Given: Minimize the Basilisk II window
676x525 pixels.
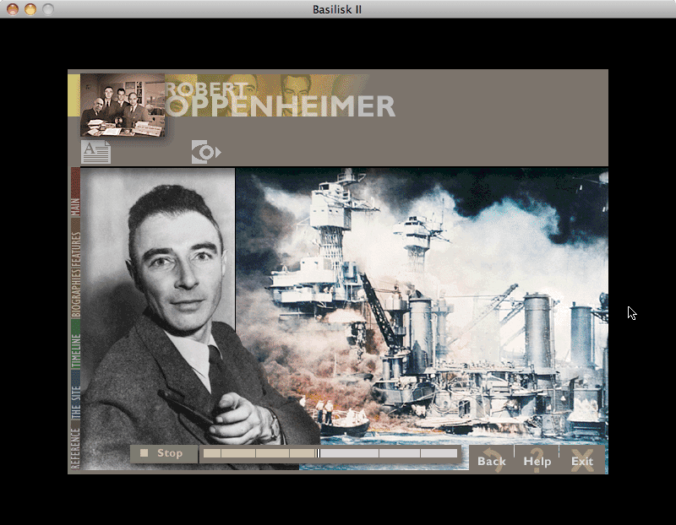Looking at the screenshot, I should [30, 9].
